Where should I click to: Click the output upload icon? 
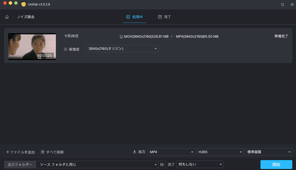134,152
